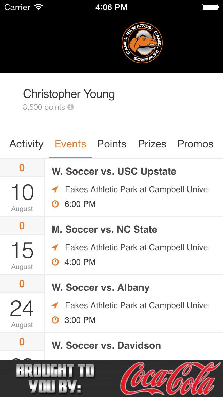Tap the Camel Rewards logo
Viewport: 223px width, 397px height.
tap(142, 43)
